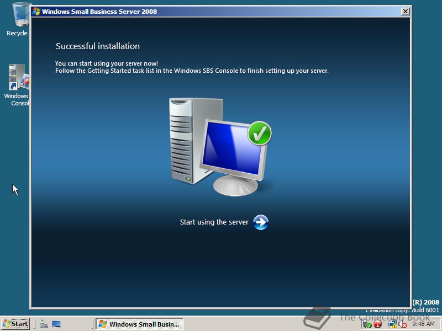
Task: Open the Windows SBS Console desktop shortcut
Action: (x=18, y=85)
